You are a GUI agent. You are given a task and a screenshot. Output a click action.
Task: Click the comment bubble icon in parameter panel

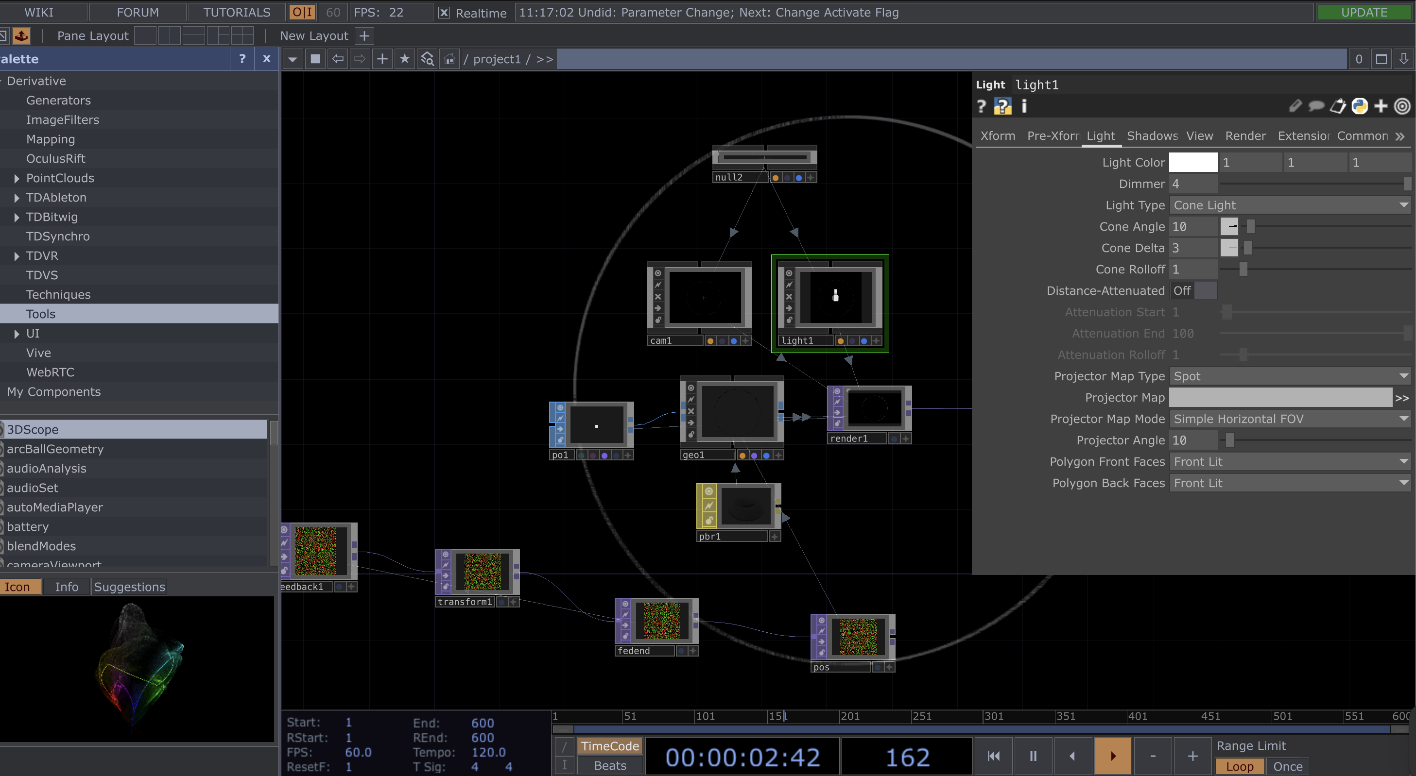(1316, 106)
